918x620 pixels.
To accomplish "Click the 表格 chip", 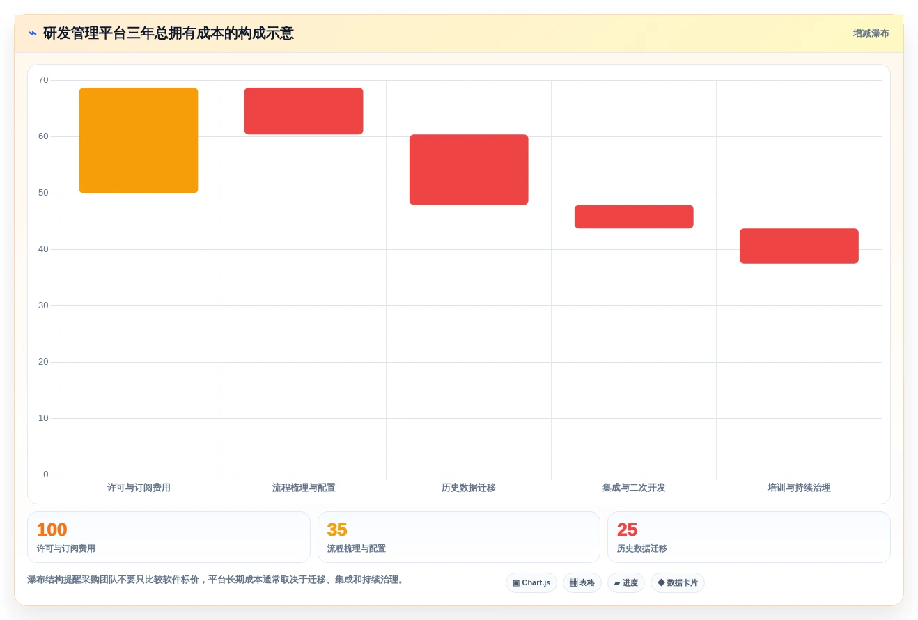I will pyautogui.click(x=582, y=582).
